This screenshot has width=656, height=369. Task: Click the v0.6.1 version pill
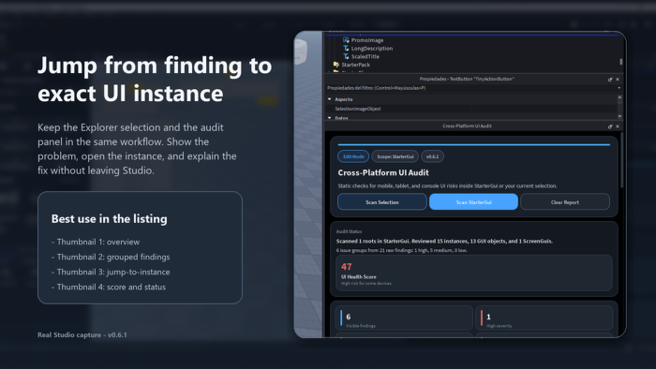coord(433,156)
